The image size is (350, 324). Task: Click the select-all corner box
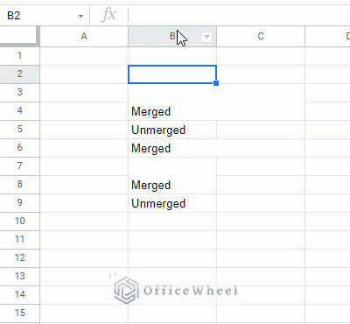click(x=19, y=36)
